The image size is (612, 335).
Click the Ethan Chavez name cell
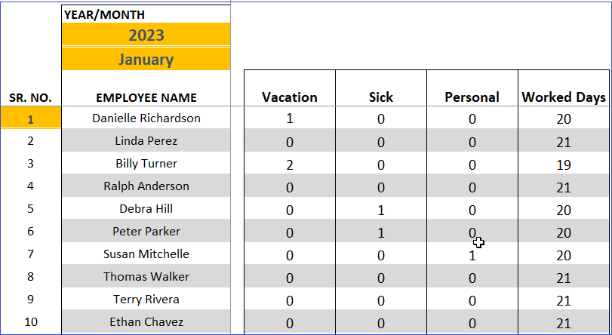(146, 322)
